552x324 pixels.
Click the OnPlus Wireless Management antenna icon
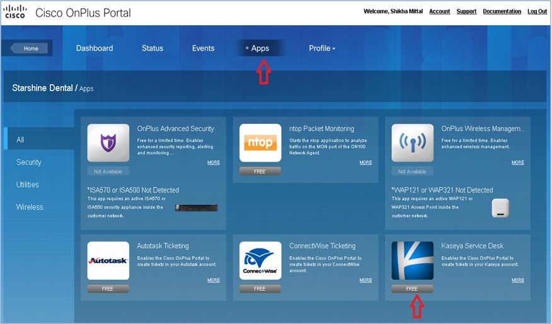pyautogui.click(x=412, y=143)
